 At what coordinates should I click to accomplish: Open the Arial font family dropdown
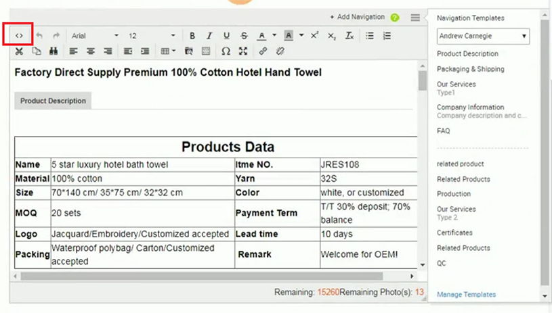click(x=95, y=36)
